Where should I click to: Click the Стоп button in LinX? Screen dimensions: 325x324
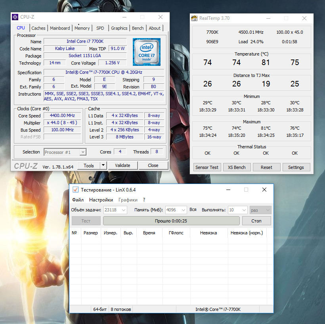[x=256, y=221]
